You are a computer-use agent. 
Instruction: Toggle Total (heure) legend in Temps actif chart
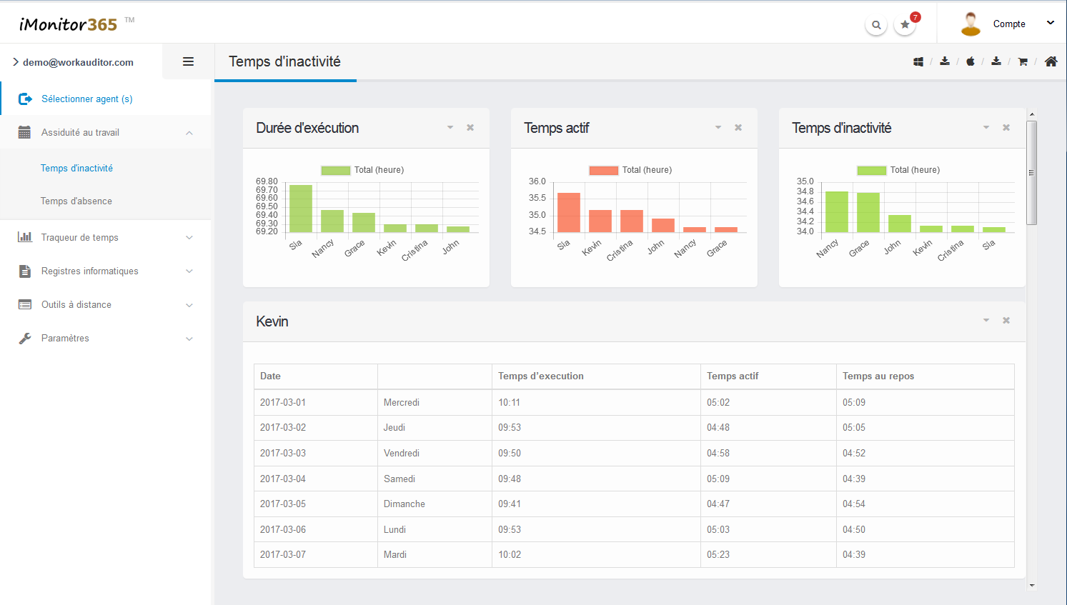pyautogui.click(x=630, y=170)
